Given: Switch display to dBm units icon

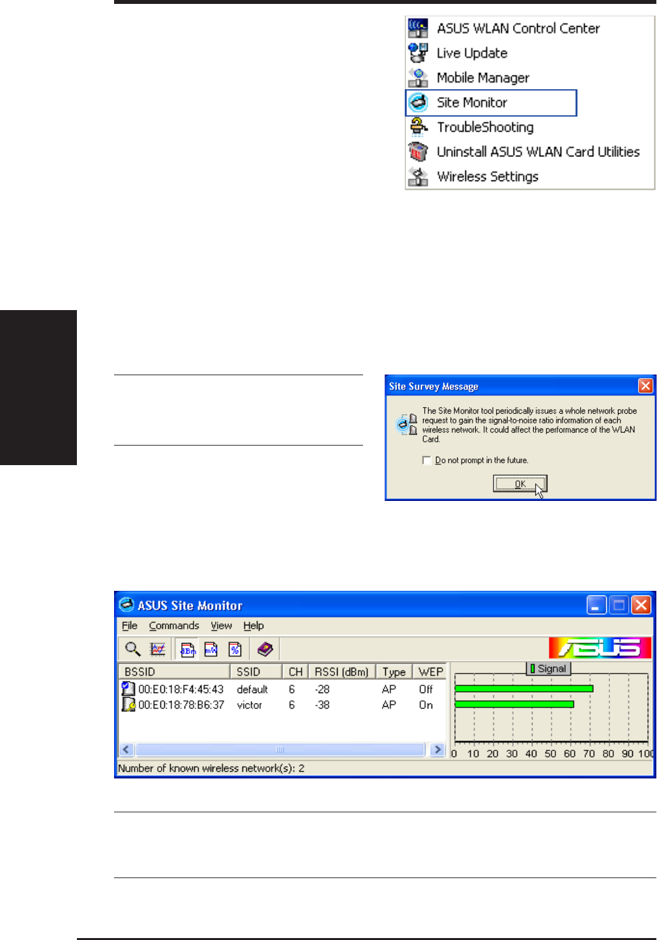Looking at the screenshot, I should coord(188,649).
